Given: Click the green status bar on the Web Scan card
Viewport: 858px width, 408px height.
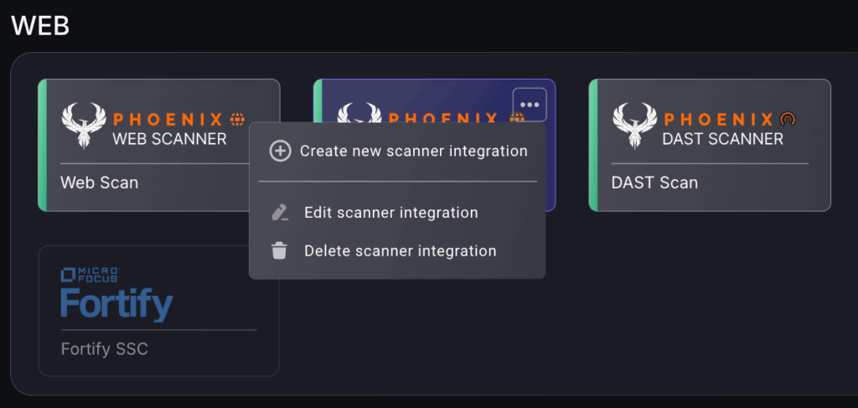Looking at the screenshot, I should (x=42, y=145).
